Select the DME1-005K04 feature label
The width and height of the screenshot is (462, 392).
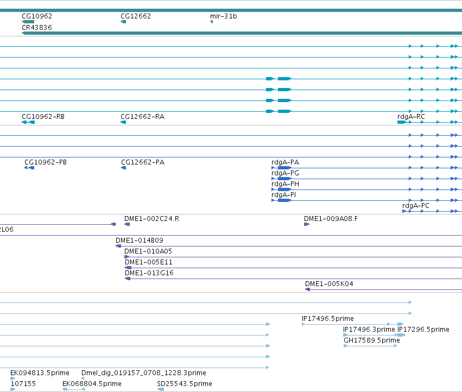tap(329, 284)
